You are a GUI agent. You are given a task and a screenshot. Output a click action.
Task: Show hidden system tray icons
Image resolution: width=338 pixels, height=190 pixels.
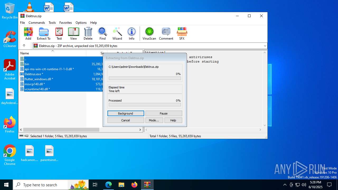285,185
